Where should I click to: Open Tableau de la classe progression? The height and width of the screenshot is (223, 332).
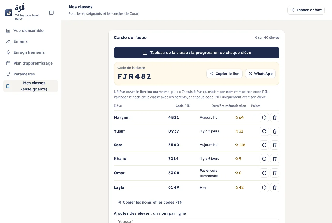197,53
